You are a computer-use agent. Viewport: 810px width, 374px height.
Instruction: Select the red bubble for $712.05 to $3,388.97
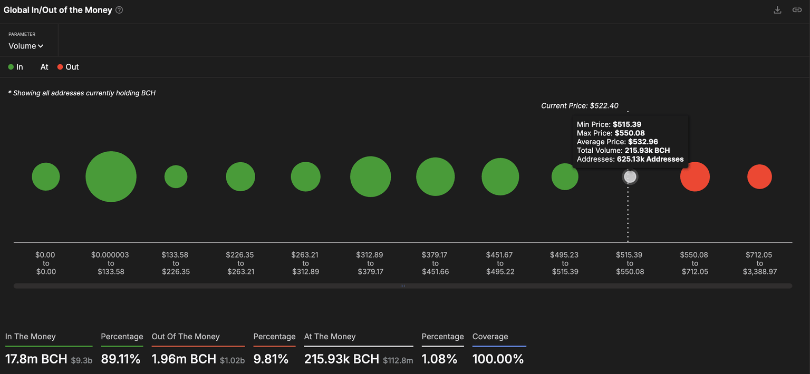pyautogui.click(x=759, y=177)
